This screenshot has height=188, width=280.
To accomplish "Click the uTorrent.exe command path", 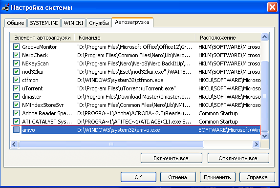I will pos(127,88).
